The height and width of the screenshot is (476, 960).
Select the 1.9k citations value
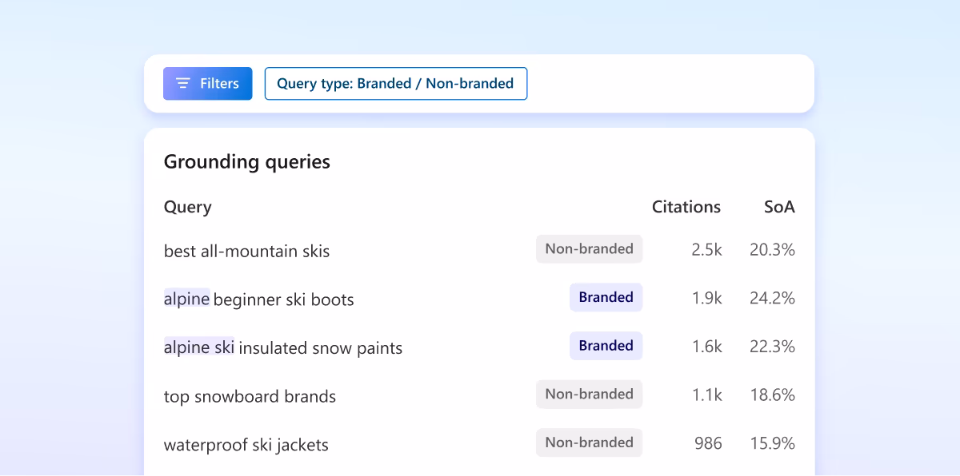[x=707, y=299]
